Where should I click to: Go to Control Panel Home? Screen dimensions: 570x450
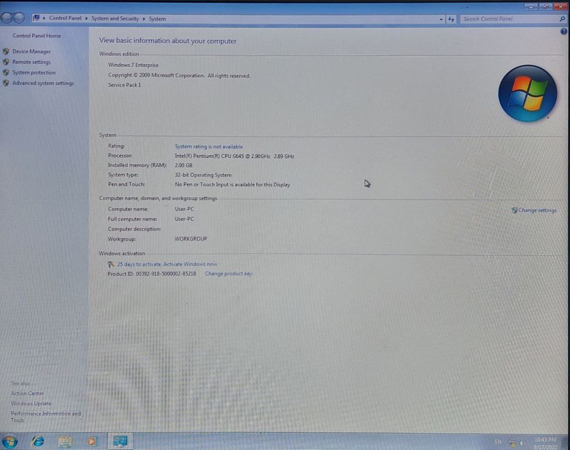[37, 35]
